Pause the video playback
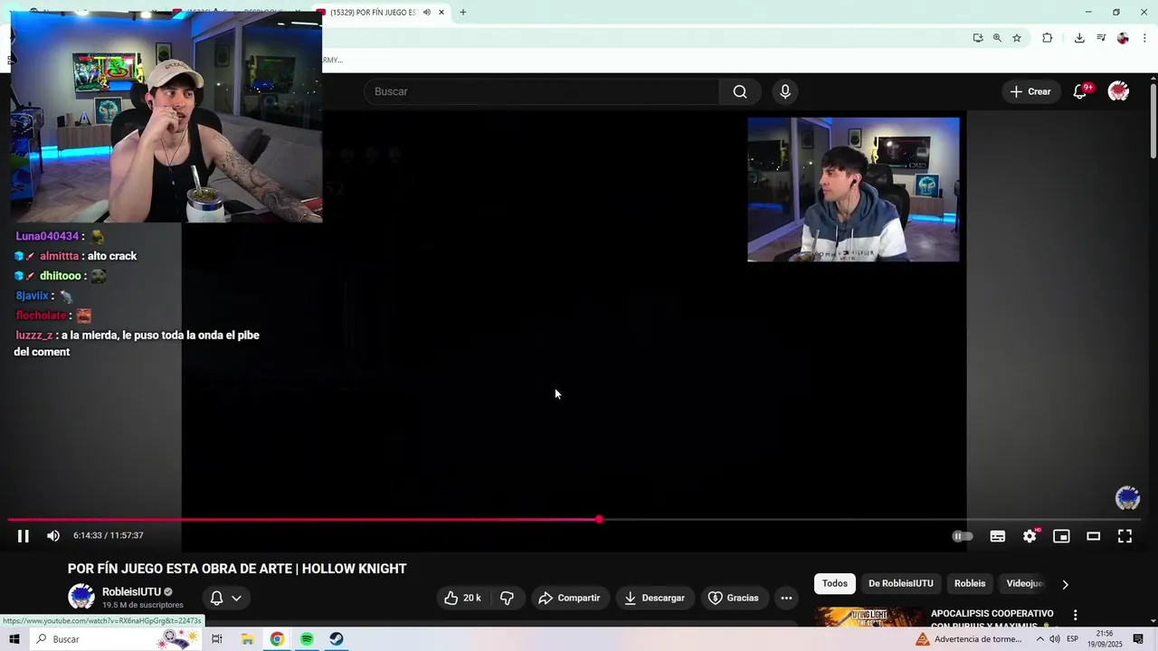 coord(24,536)
